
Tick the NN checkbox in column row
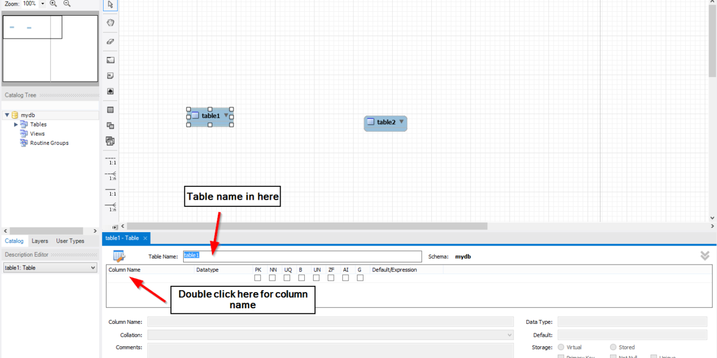(x=272, y=278)
